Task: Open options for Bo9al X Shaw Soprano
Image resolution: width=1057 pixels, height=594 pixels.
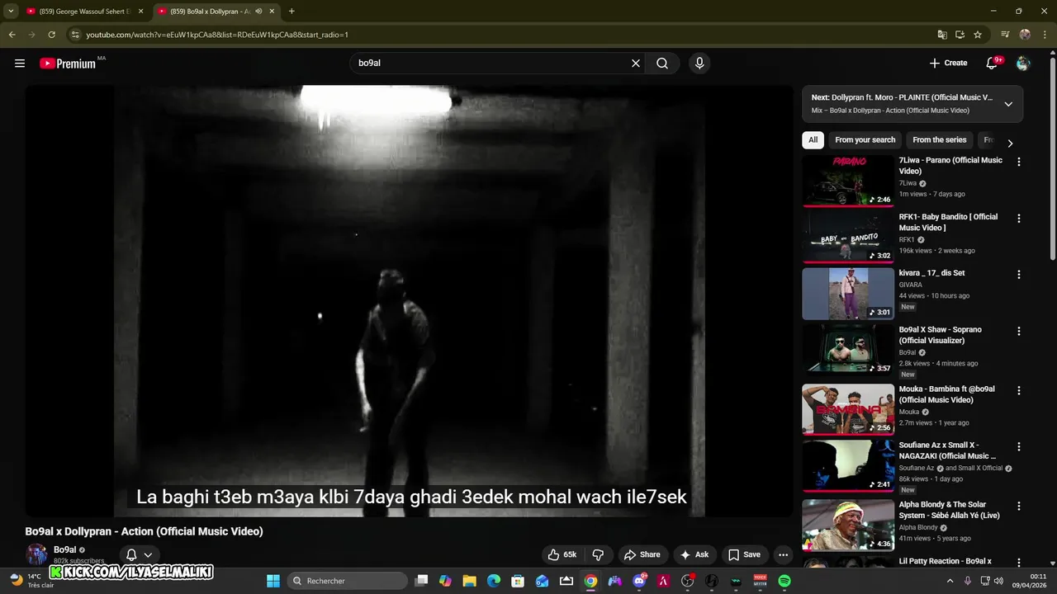Action: (x=1018, y=331)
